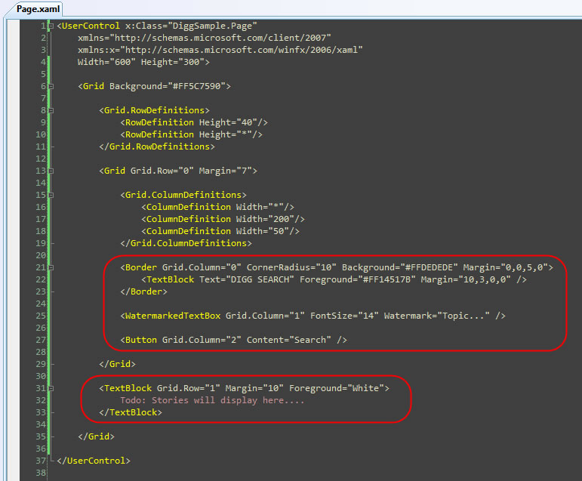The height and width of the screenshot is (481, 582).
Task: Click the Foreground="White" attribute
Action: 336,388
